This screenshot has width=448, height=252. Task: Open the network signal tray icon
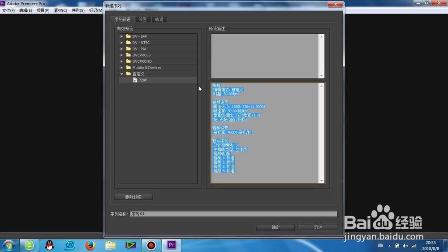pyautogui.click(x=414, y=246)
